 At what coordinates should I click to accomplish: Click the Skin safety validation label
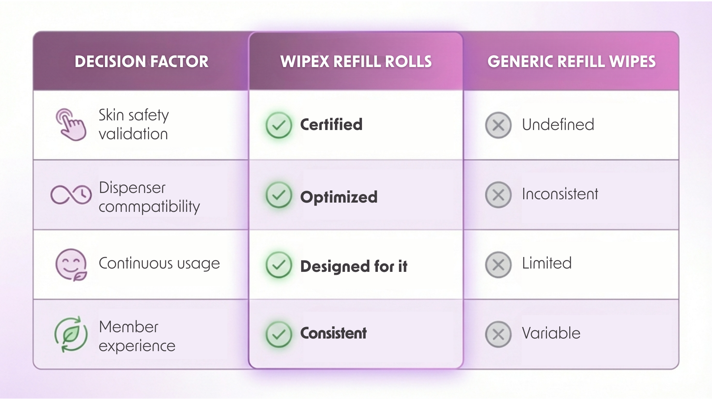click(133, 124)
